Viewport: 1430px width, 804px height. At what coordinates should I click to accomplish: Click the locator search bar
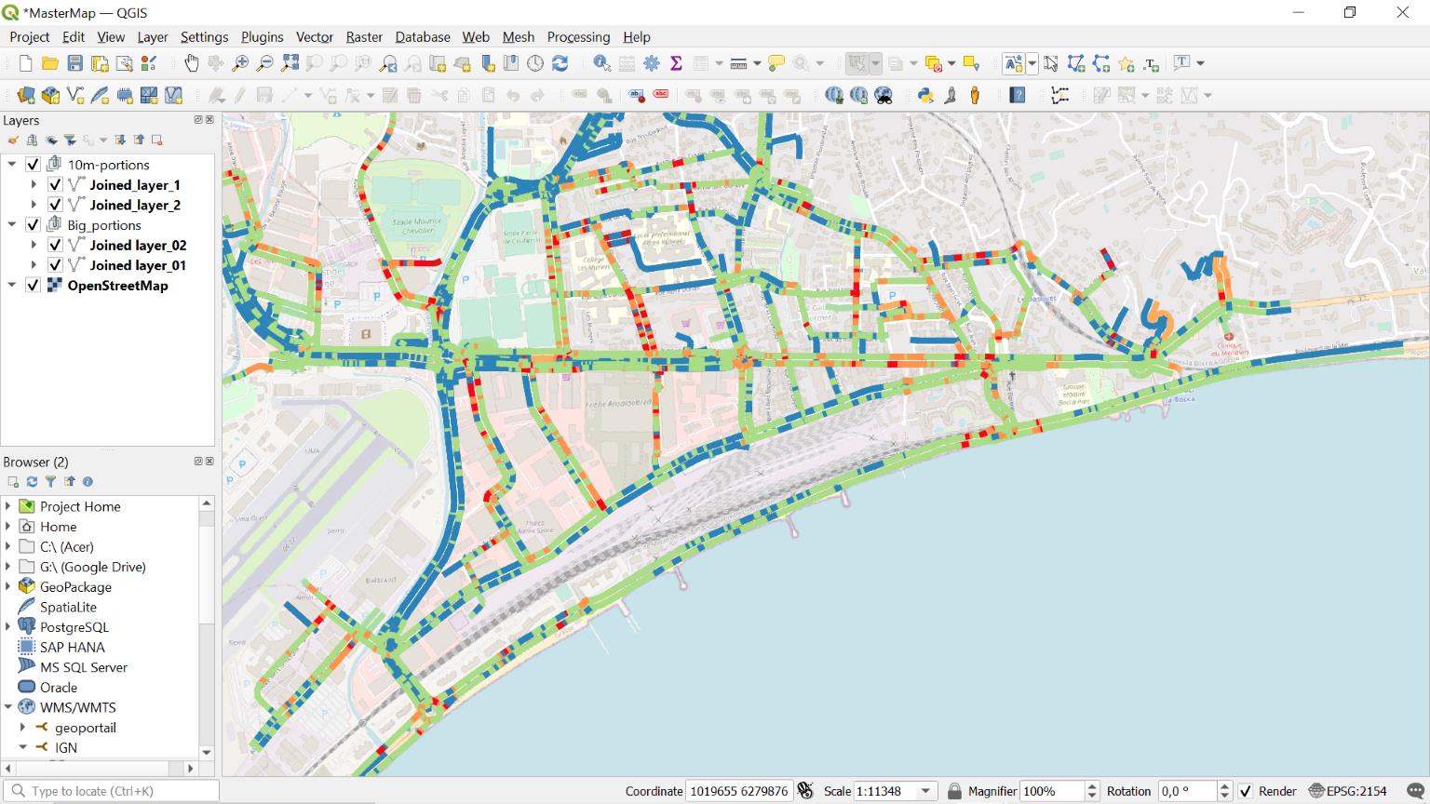coord(112,790)
